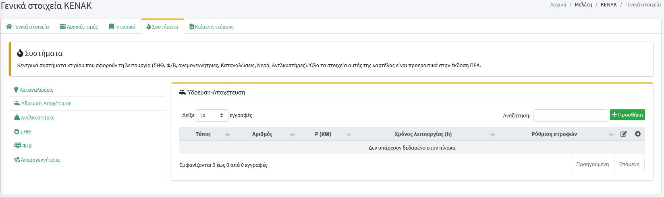664x197 pixels.
Task: Click the Προηγούμενη pagination button
Action: click(x=592, y=164)
